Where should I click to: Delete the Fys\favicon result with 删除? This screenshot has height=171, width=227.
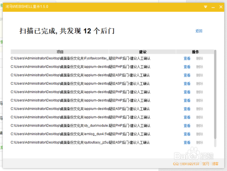point(199,59)
